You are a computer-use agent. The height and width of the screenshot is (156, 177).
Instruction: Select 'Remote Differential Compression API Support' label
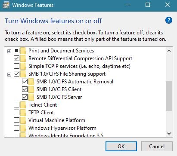click(x=80, y=58)
